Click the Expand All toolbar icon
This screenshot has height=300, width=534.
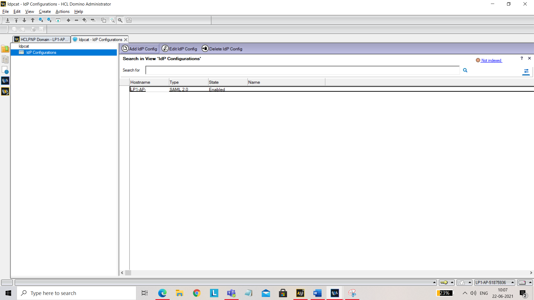tap(85, 20)
